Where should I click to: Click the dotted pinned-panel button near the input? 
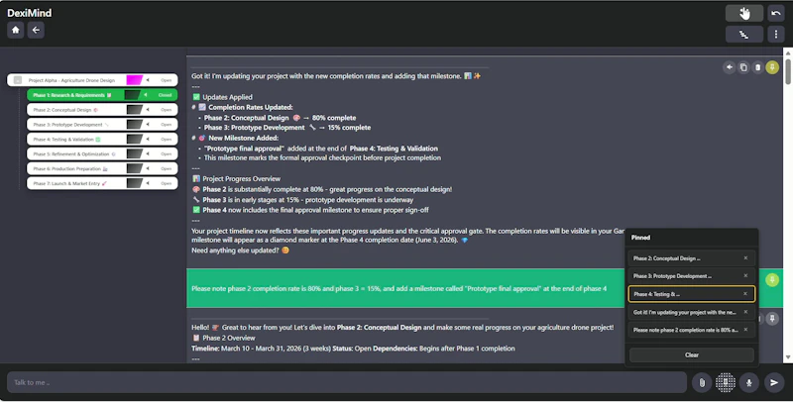726,383
